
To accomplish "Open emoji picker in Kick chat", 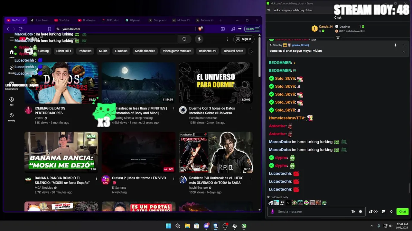I will [x=360, y=211].
